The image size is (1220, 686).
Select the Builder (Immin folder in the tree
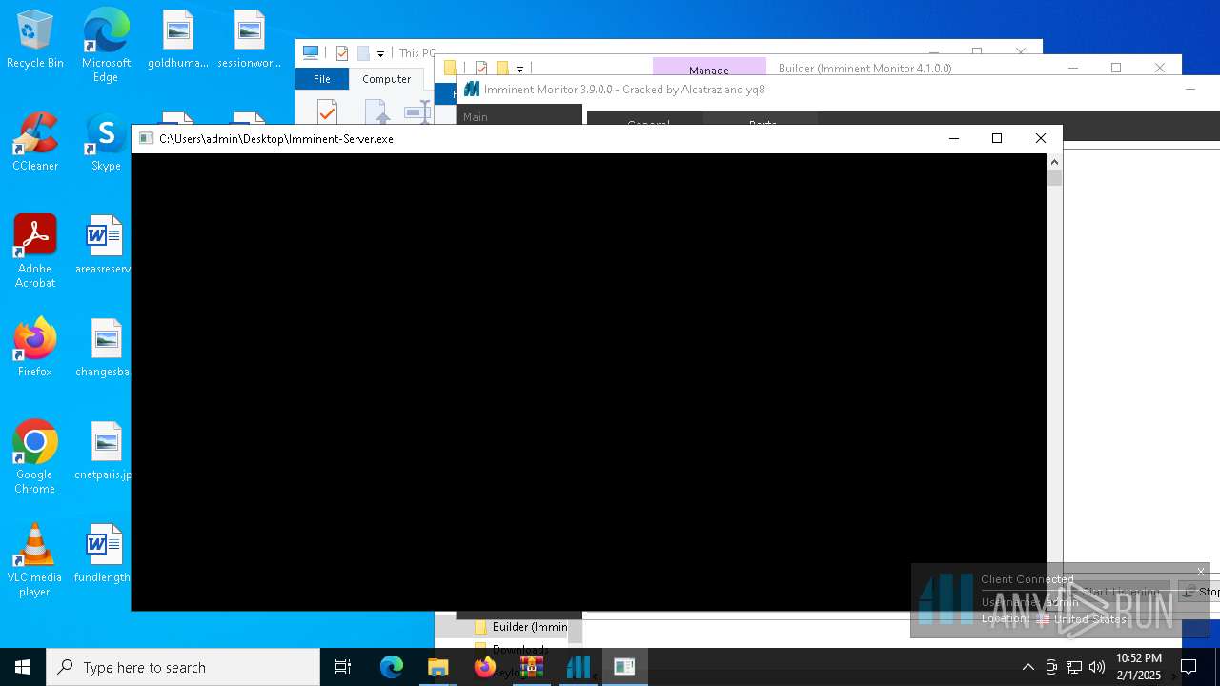pos(520,627)
